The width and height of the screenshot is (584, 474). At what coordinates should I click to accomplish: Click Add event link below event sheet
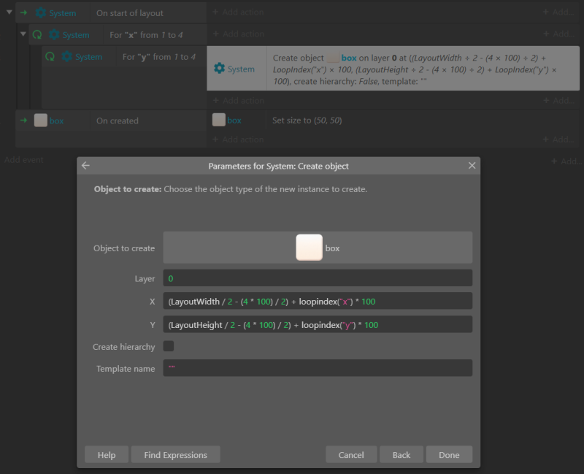tap(23, 160)
